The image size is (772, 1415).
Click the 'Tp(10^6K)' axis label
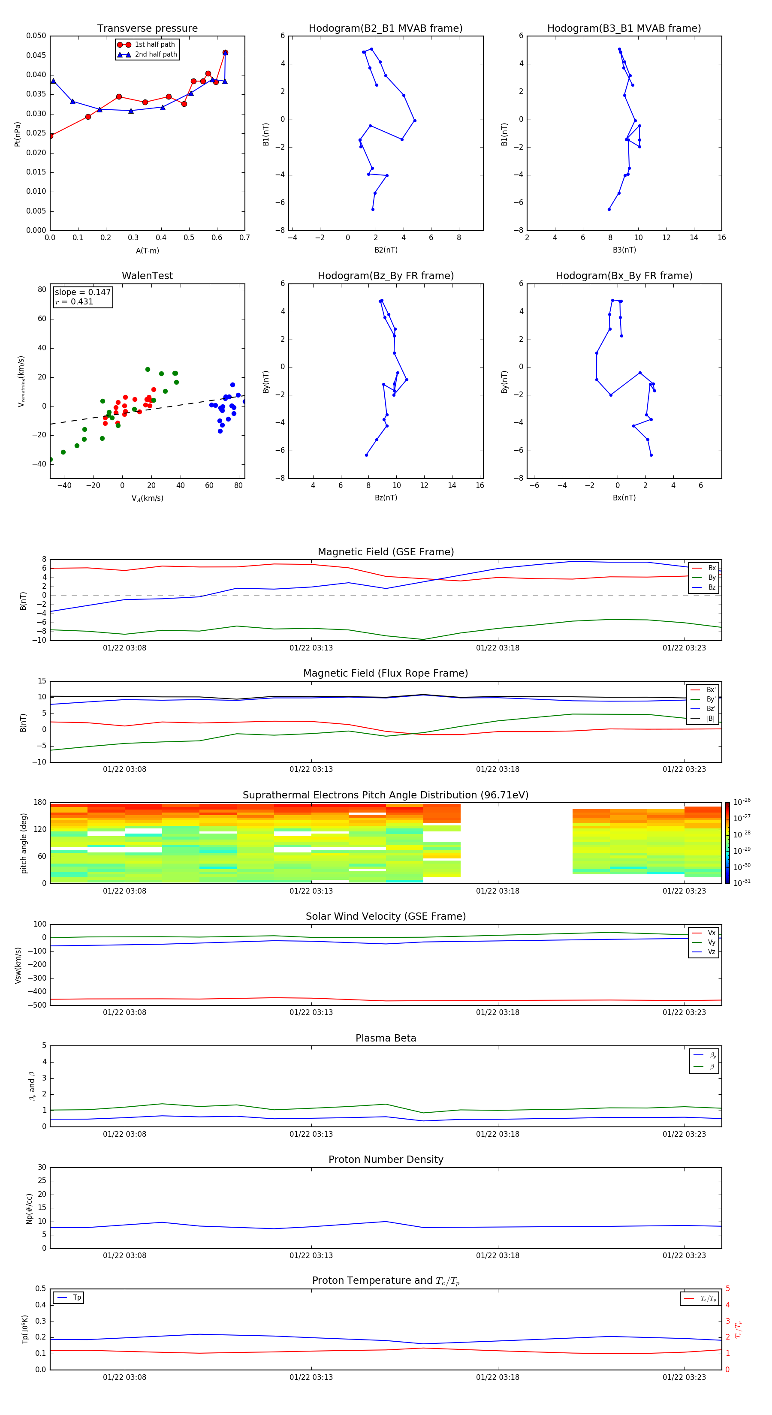coord(25,1330)
